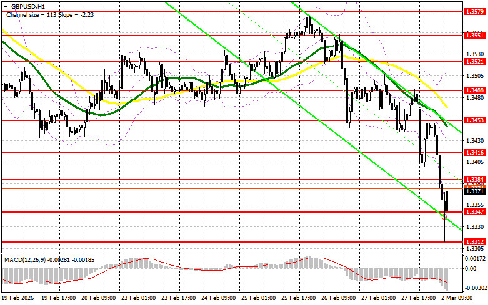Click the 1.3488 red level label
This screenshot has height=305, width=488.
(474, 90)
